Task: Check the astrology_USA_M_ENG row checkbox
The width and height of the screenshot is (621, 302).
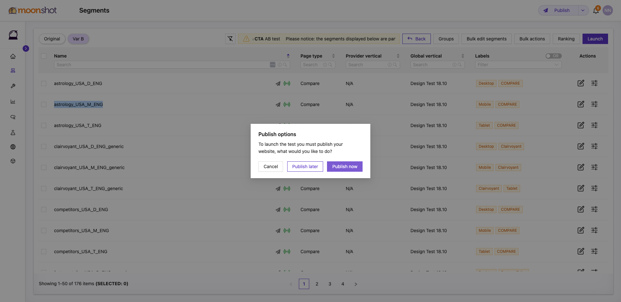Action: click(44, 104)
